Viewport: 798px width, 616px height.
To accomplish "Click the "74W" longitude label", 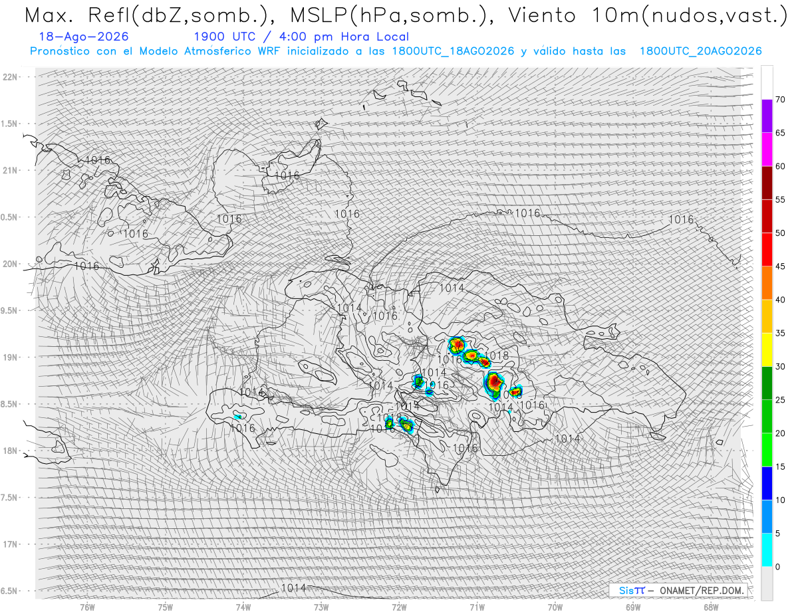I will coord(243,607).
